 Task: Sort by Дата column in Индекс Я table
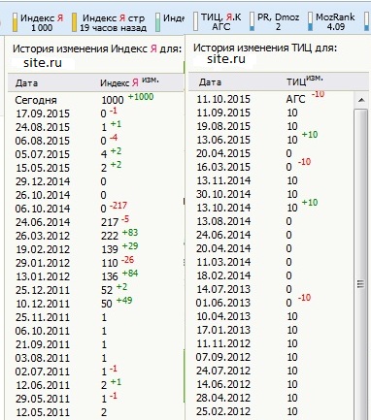pyautogui.click(x=27, y=83)
